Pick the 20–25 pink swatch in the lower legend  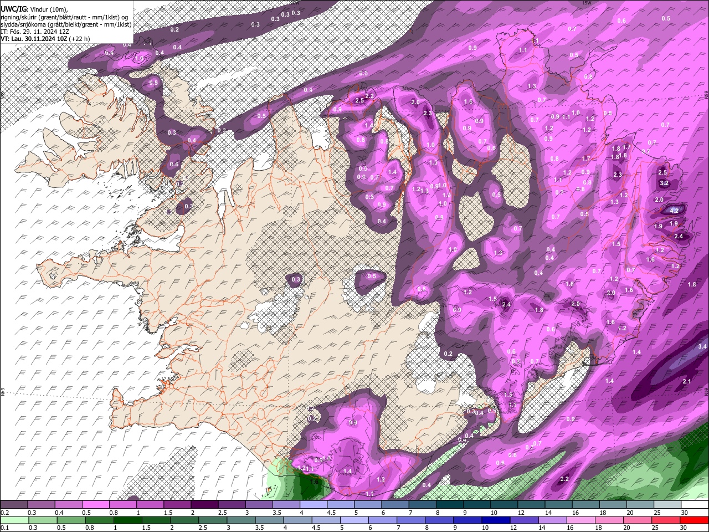pyautogui.click(x=637, y=520)
